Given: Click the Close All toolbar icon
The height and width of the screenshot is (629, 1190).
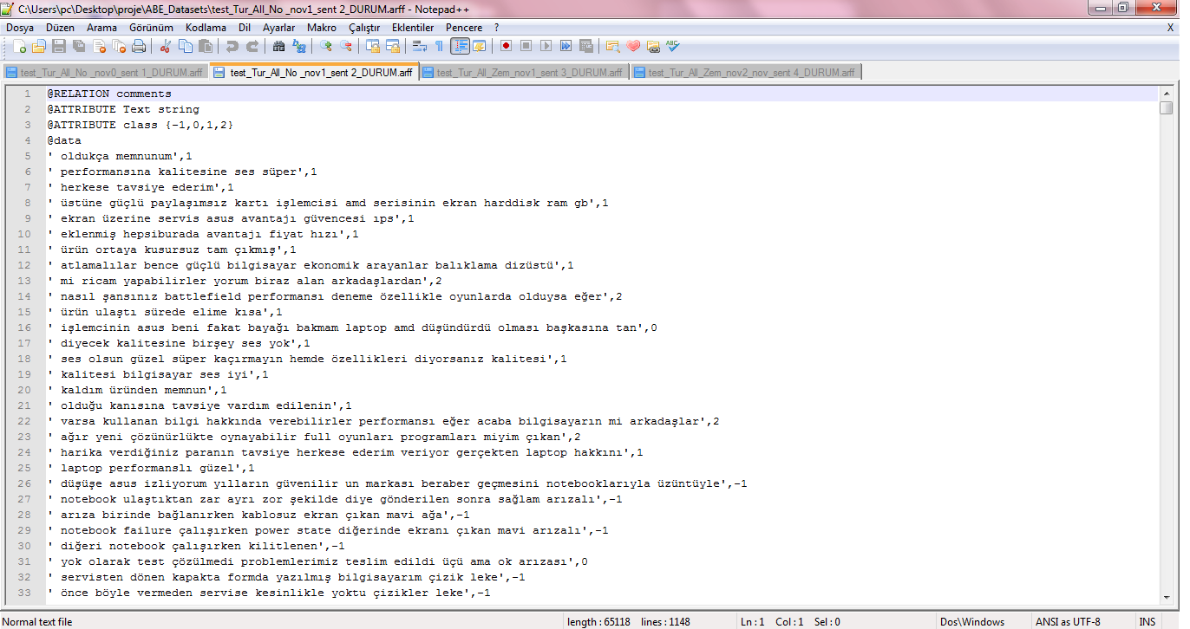Looking at the screenshot, I should [120, 46].
